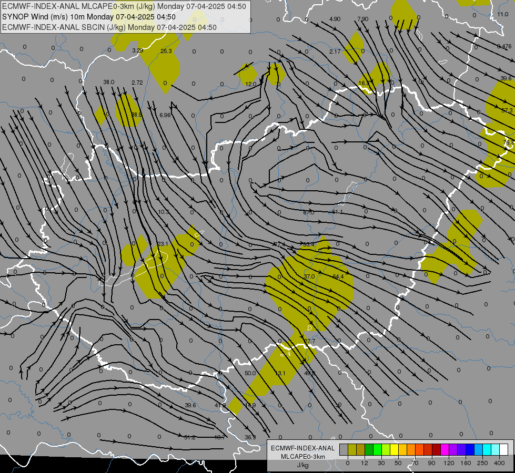Select the magenta legend swatch
Image resolution: width=515 pixels, height=473 pixels.
click(445, 449)
